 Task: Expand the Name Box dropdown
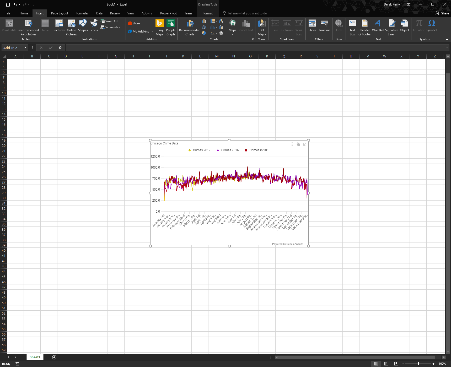point(25,48)
